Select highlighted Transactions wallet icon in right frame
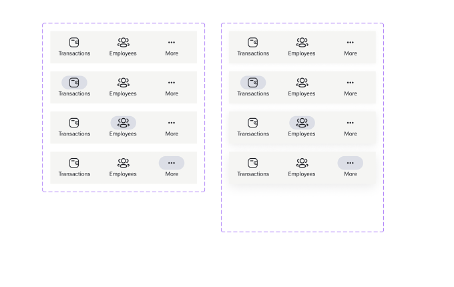Screen dimensions: 454x287 coord(253,83)
